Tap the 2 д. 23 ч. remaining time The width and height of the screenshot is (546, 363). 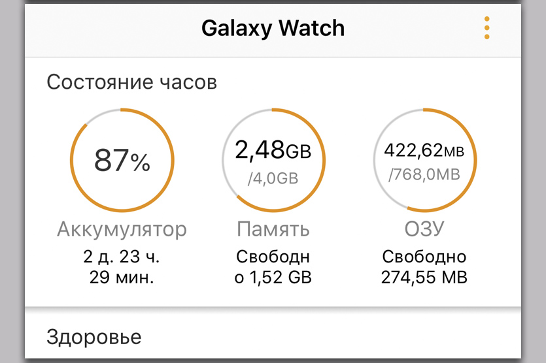click(122, 257)
